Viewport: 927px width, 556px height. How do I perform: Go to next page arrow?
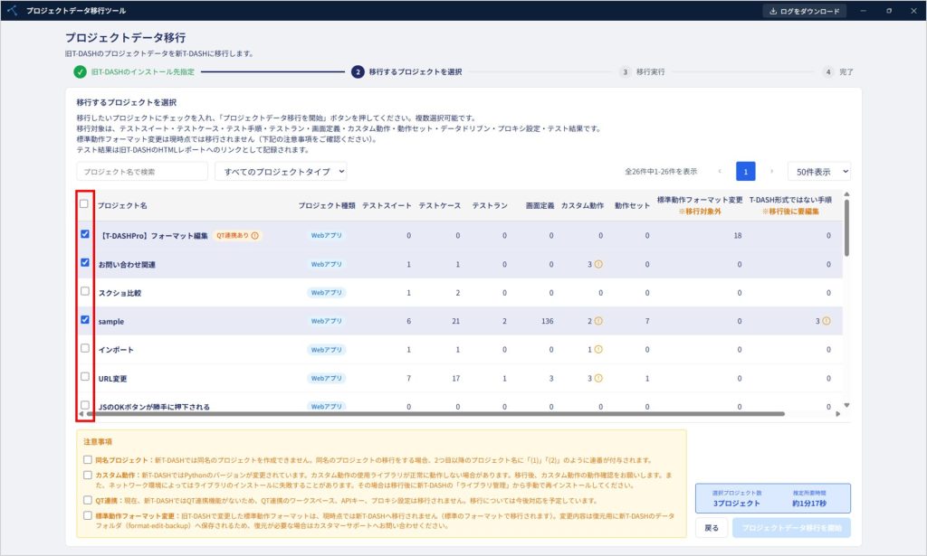click(771, 171)
